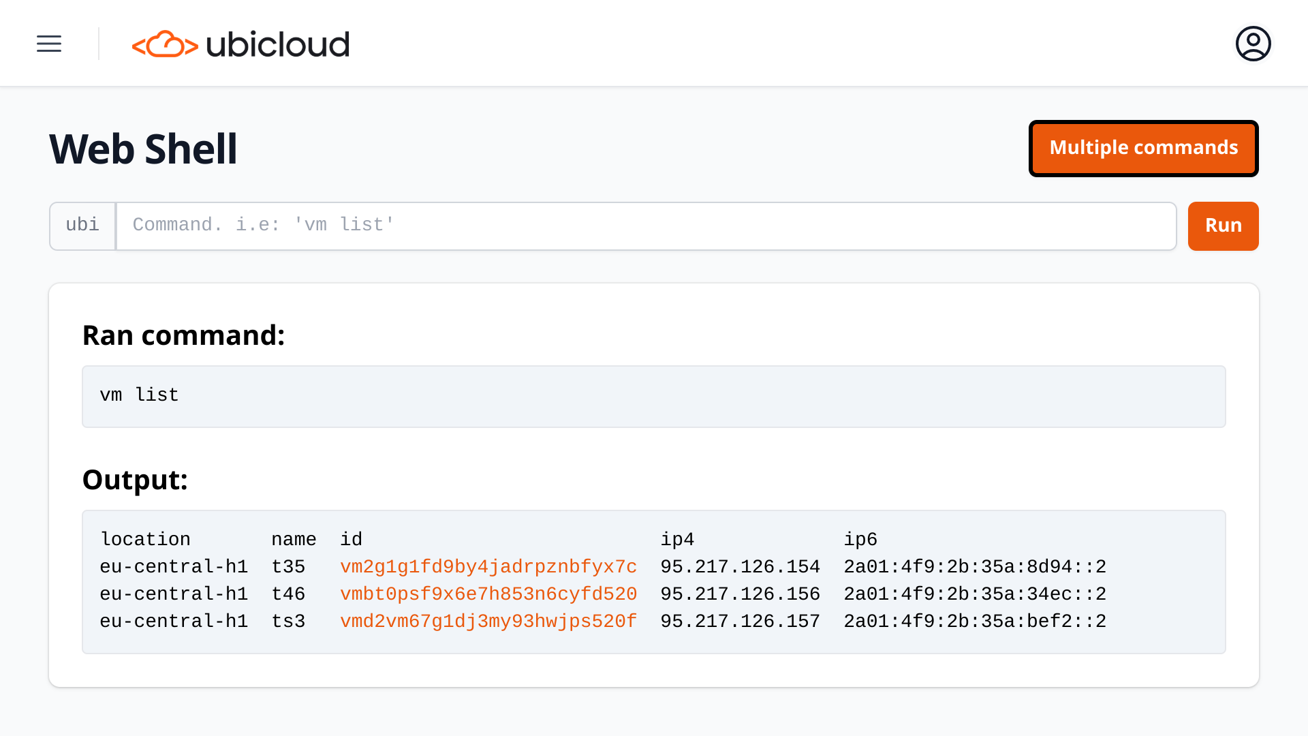Screen dimensions: 1308x736
Task: Click VM name ts3 in output
Action: 288,622
